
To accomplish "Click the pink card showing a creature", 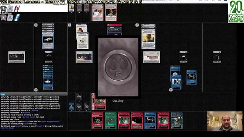I will pyautogui.click(x=111, y=13).
